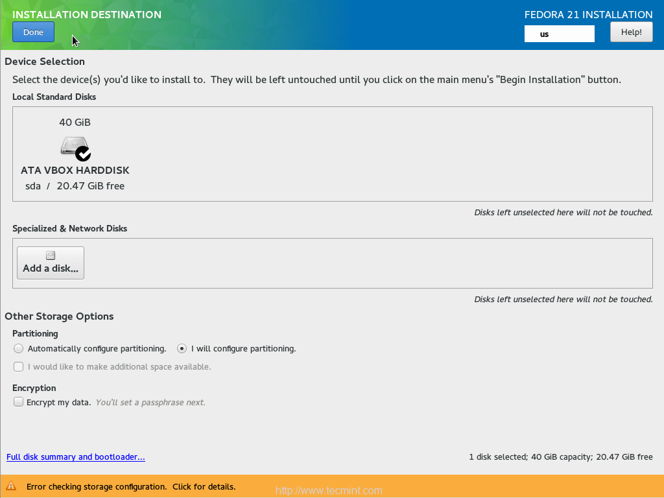Open the Help! button
The height and width of the screenshot is (498, 664).
631,32
